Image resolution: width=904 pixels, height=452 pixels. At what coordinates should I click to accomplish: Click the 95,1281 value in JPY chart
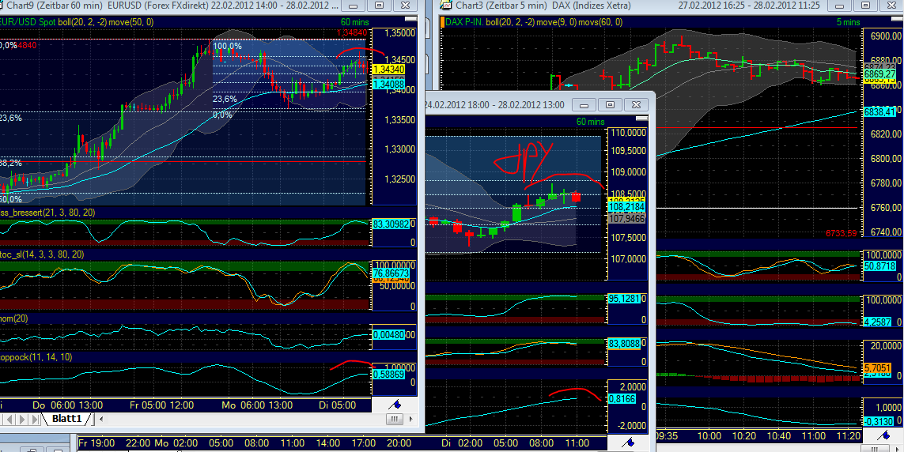(626, 298)
